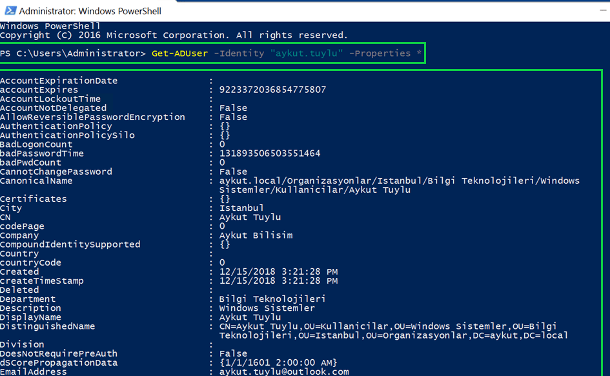This screenshot has width=610, height=376.
Task: Click the AllowReversiblePasswordEncryption property label
Action: (92, 117)
